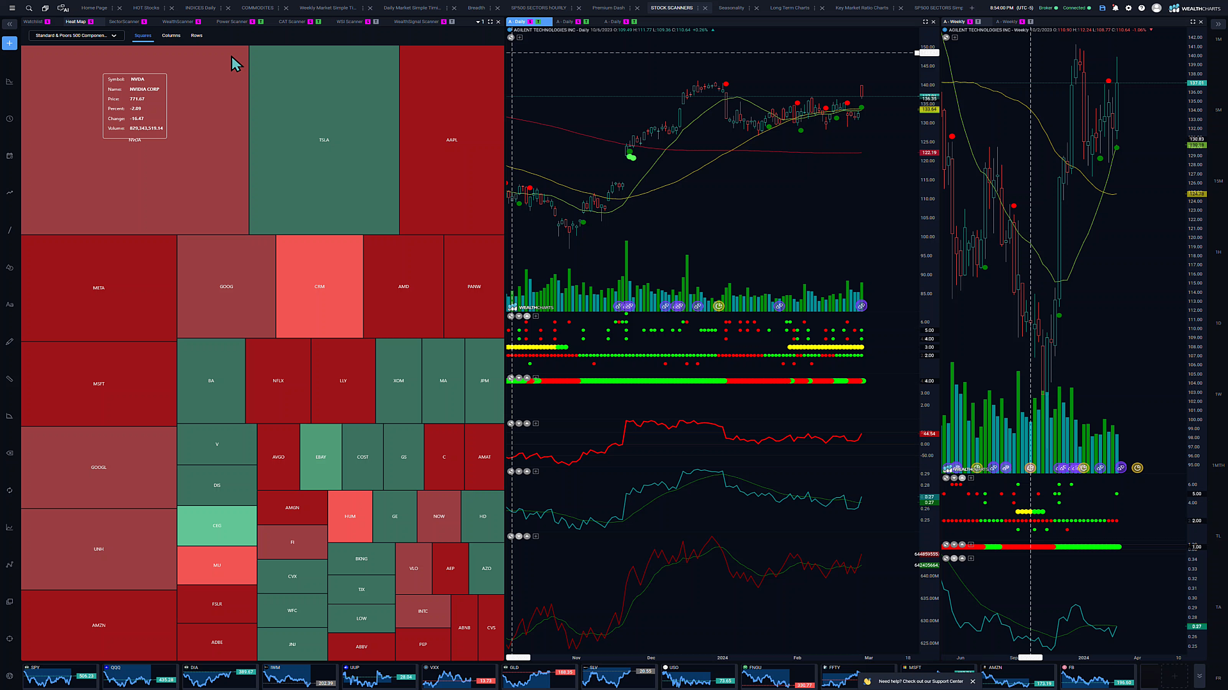Maximize the A - Daily chart panel

[x=925, y=22]
